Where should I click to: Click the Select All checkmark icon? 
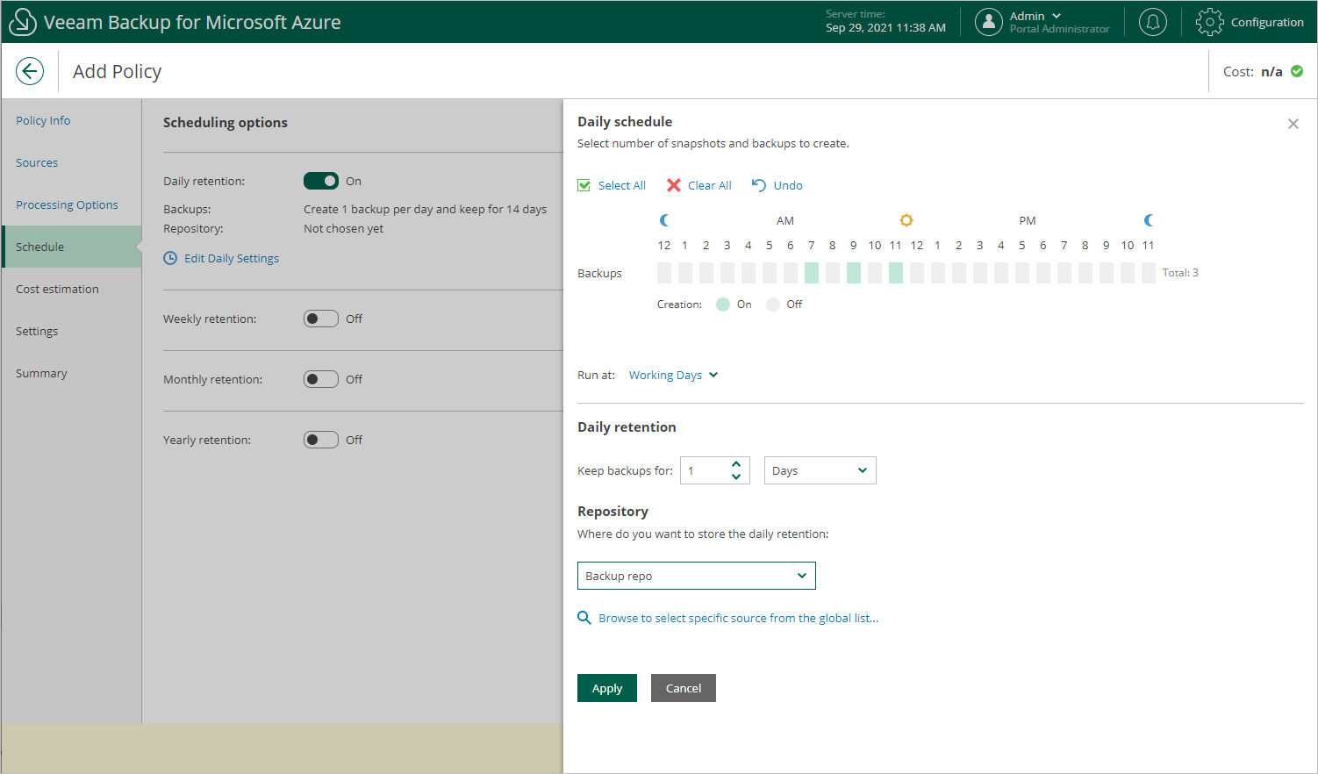tap(584, 185)
